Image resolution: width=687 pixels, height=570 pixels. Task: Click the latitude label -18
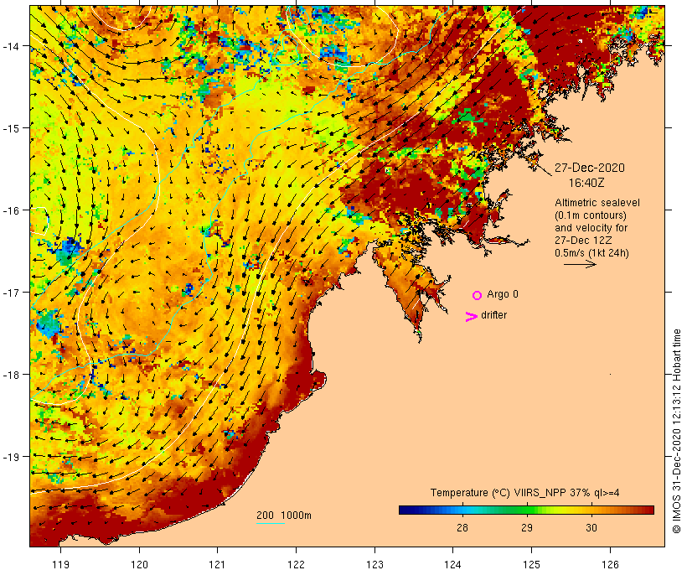(10, 375)
